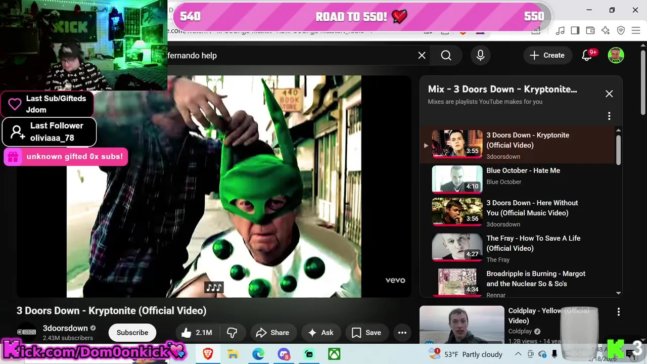Play Blue October - Hate Me thumbnail
The image size is (647, 364).
[x=457, y=179]
